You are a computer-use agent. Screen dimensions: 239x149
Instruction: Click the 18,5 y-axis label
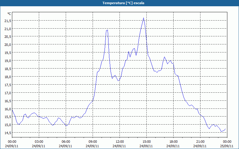(x=8, y=69)
